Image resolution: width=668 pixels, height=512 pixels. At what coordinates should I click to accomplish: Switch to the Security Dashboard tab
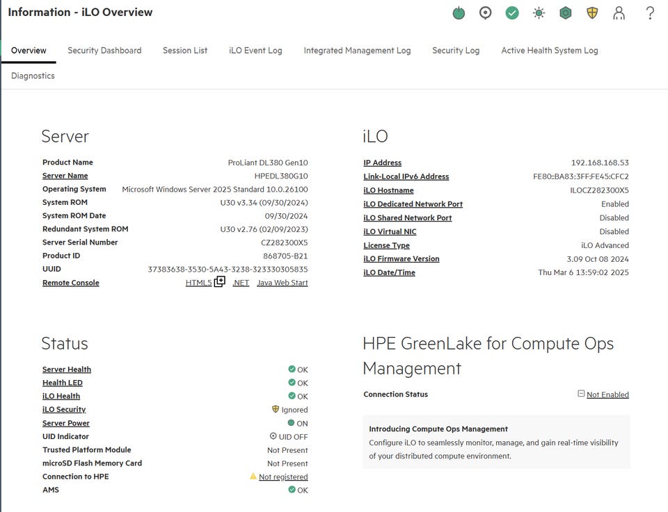pos(104,51)
